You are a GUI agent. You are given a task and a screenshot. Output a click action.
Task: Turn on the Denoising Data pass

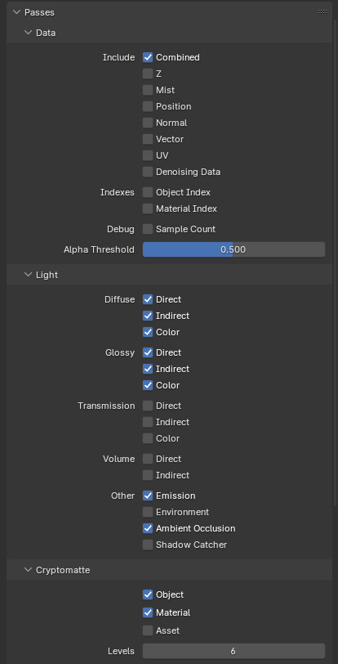coord(148,172)
